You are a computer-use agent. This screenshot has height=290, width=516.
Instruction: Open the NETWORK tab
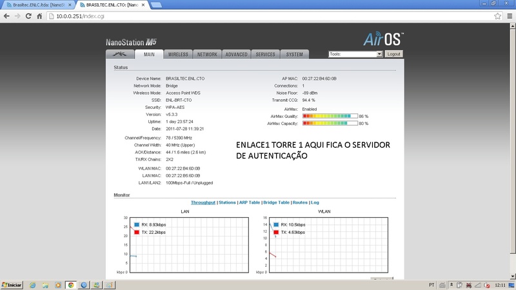point(207,54)
